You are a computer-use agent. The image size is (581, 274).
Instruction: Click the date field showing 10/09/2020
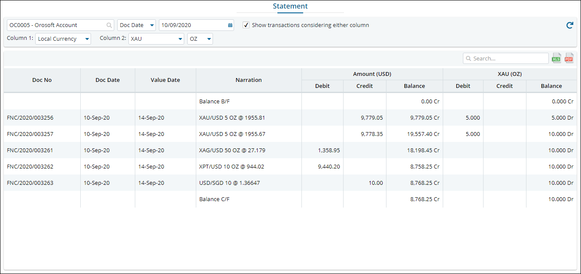pos(192,25)
